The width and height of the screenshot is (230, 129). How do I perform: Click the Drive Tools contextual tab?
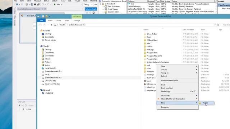point(77,16)
